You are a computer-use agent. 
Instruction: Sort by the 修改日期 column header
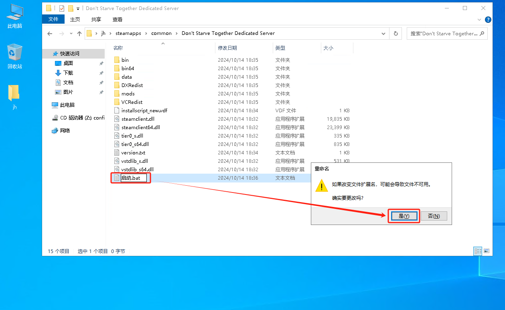pyautogui.click(x=227, y=48)
